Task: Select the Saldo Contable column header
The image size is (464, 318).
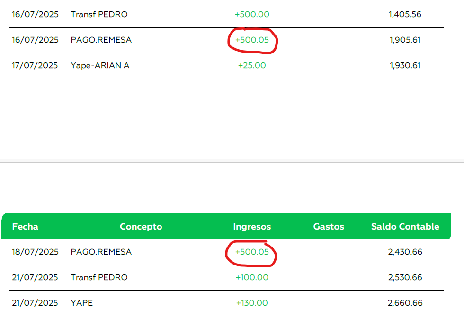Action: [405, 227]
